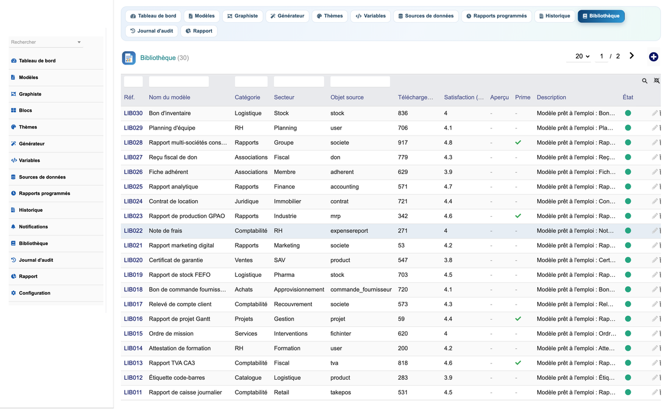The image size is (668, 413).
Task: Switch to the Thèmes tab
Action: click(330, 16)
